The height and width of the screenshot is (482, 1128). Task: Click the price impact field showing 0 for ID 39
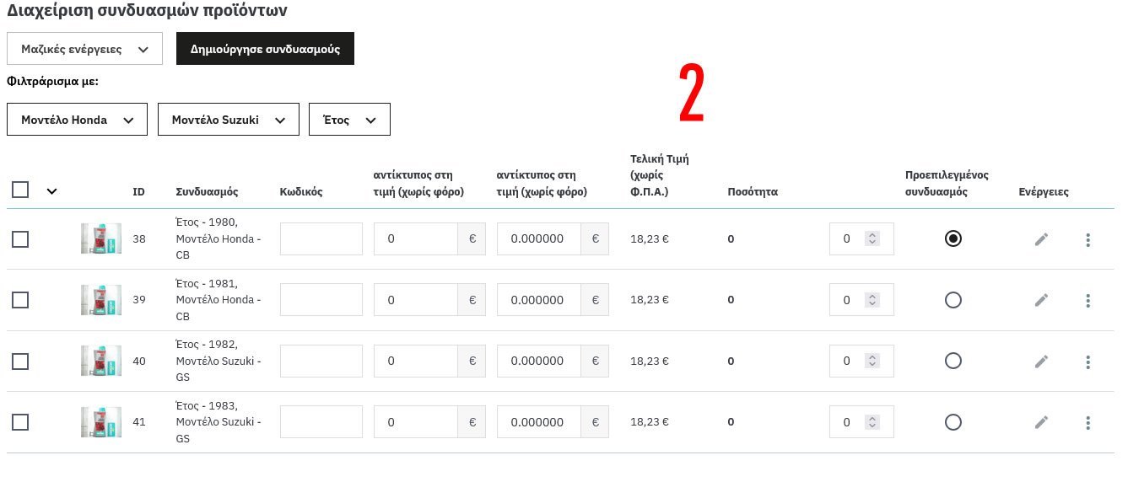click(x=416, y=300)
